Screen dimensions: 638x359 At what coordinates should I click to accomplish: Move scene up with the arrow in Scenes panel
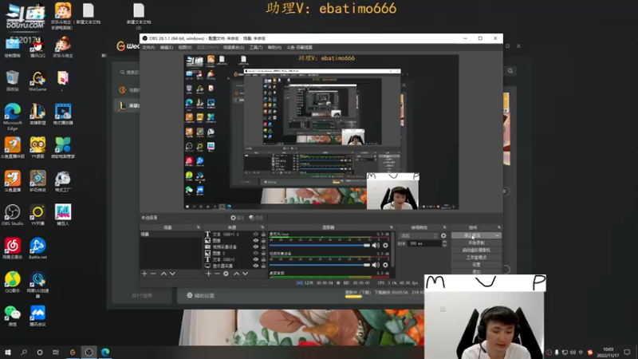pos(163,274)
